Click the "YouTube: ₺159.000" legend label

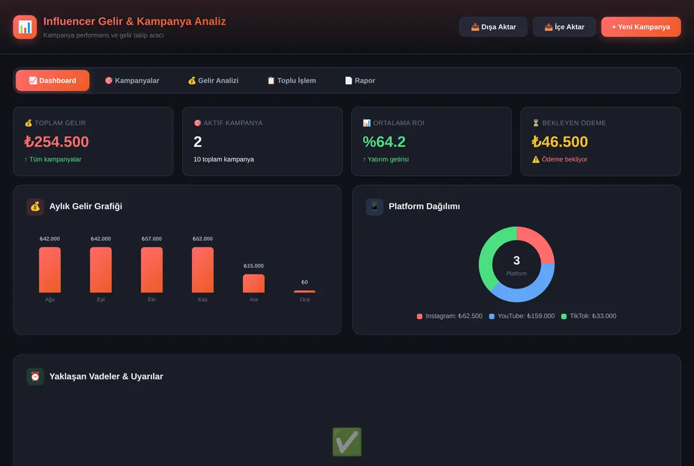526,316
